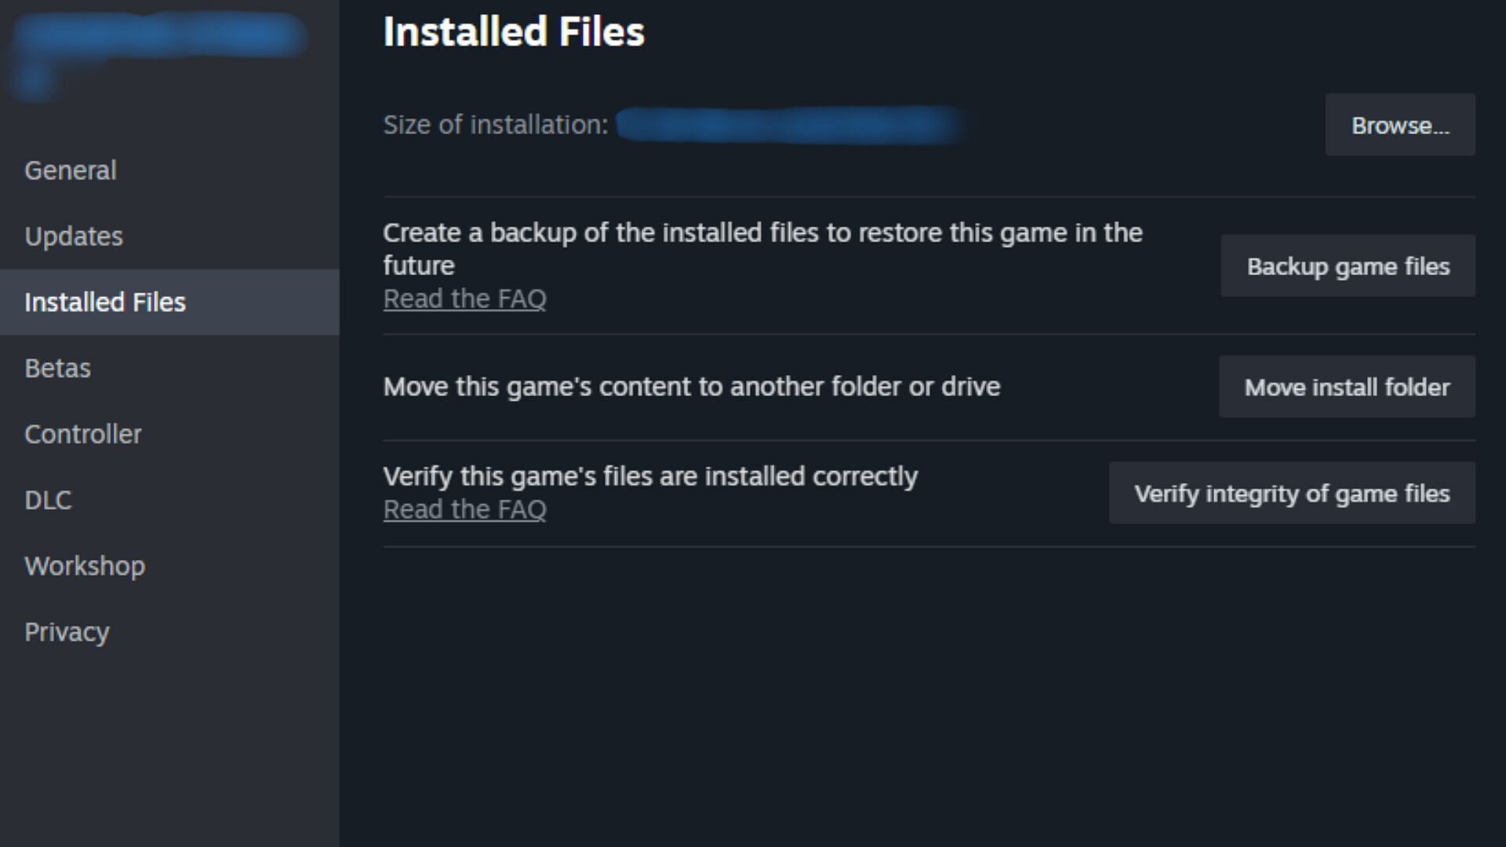Viewport: 1506px width, 847px height.
Task: Navigate to DLC settings panel
Action: click(x=48, y=500)
